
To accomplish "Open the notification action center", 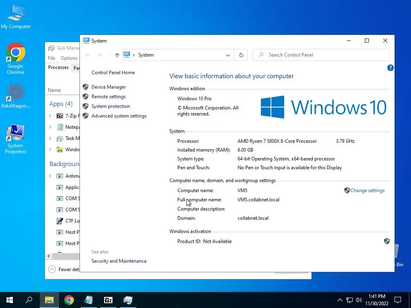I will tap(398, 300).
